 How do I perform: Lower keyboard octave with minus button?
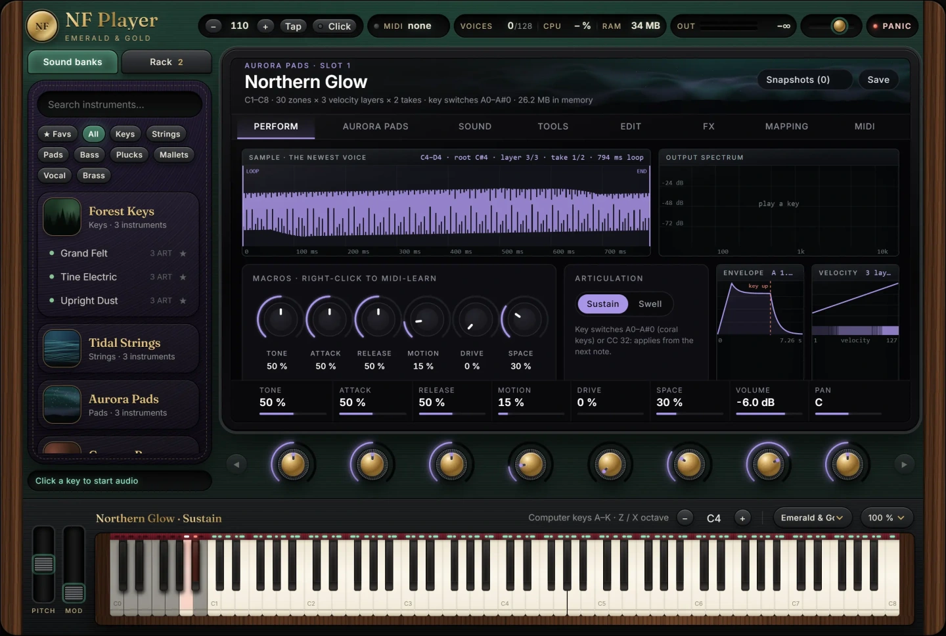(685, 518)
